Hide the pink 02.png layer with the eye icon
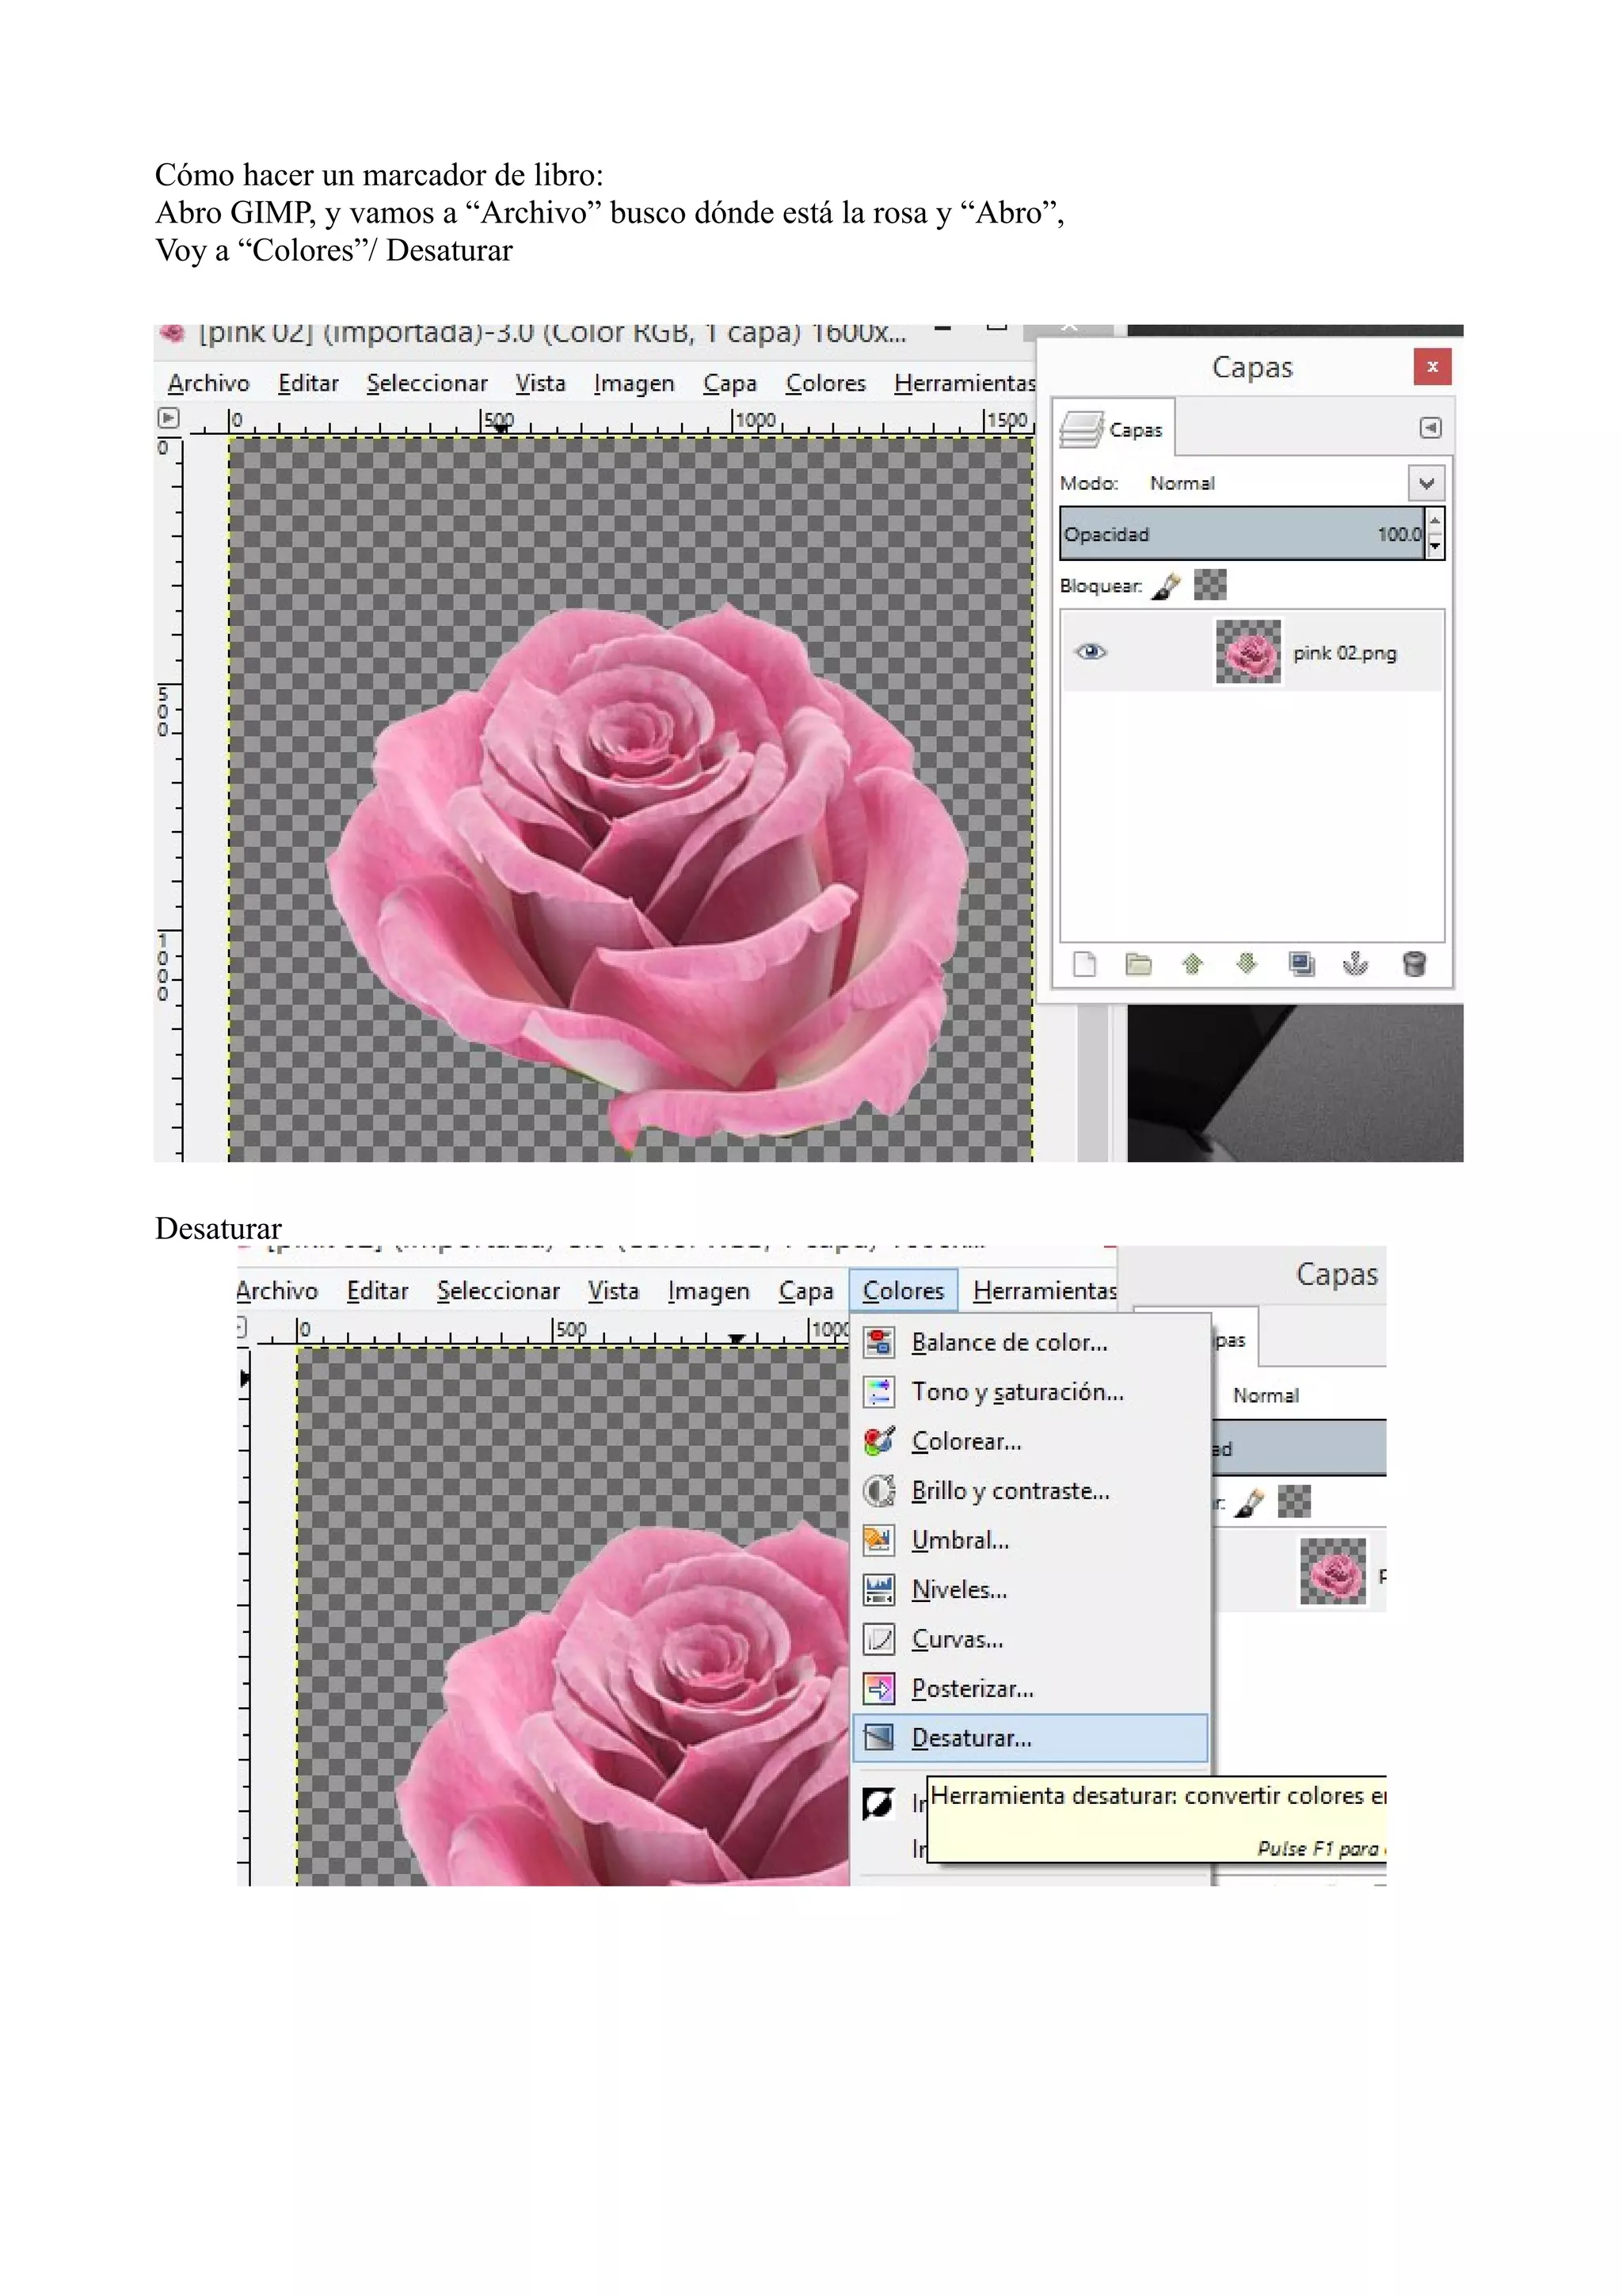1622x2296 pixels. [x=1091, y=652]
